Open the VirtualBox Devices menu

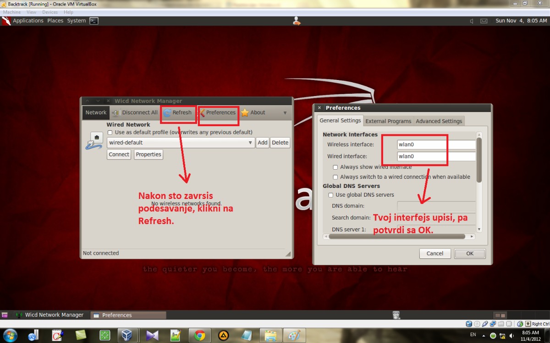pyautogui.click(x=50, y=12)
